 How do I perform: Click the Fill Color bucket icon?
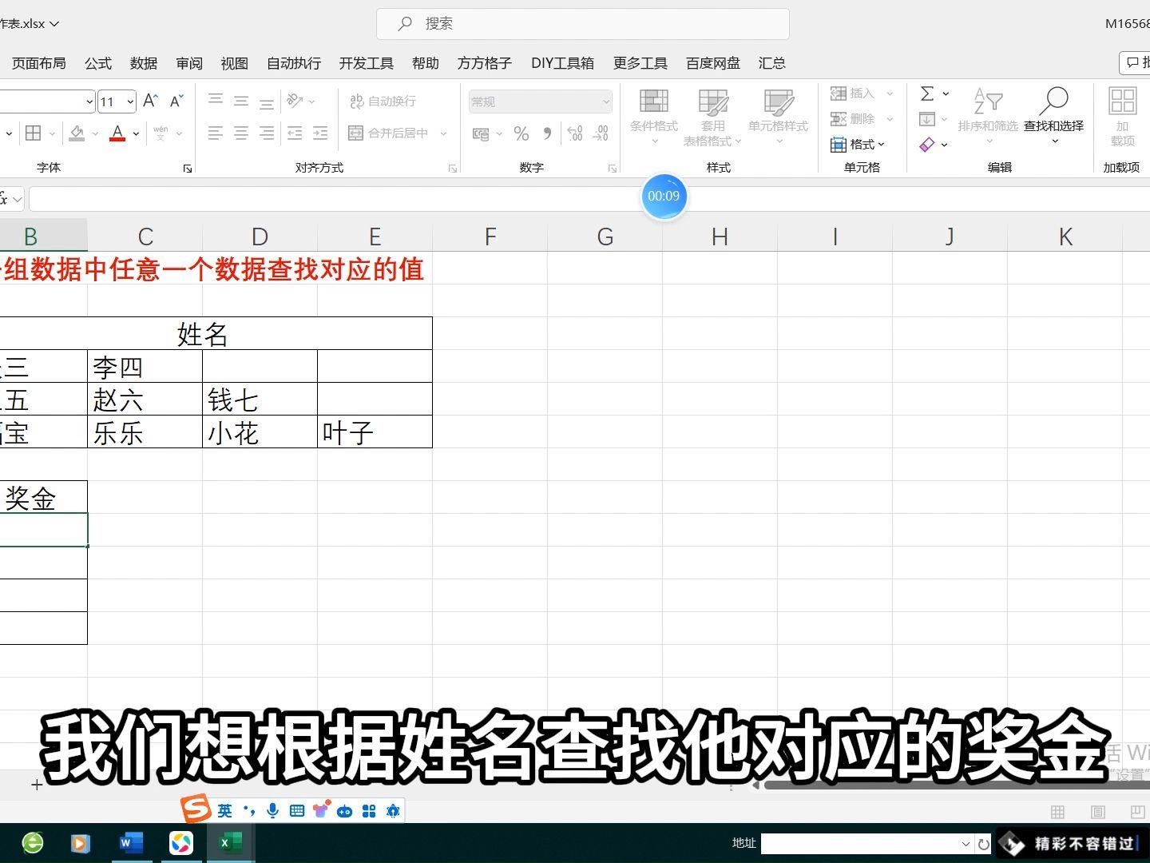(x=75, y=133)
